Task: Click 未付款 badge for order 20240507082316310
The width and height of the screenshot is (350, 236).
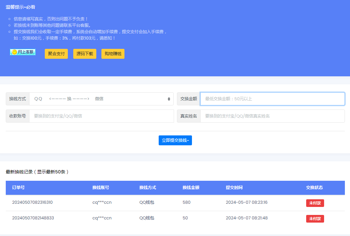Action: tap(315, 203)
